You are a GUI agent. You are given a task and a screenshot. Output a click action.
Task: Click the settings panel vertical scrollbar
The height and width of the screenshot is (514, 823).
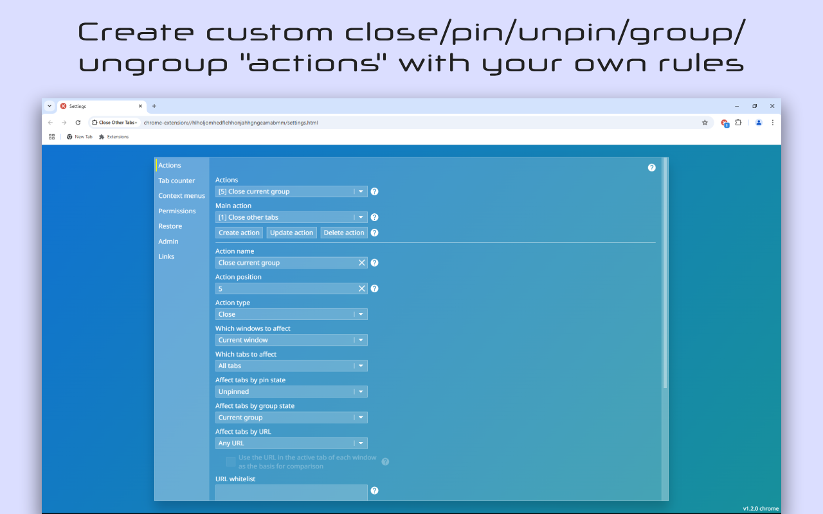[665, 273]
